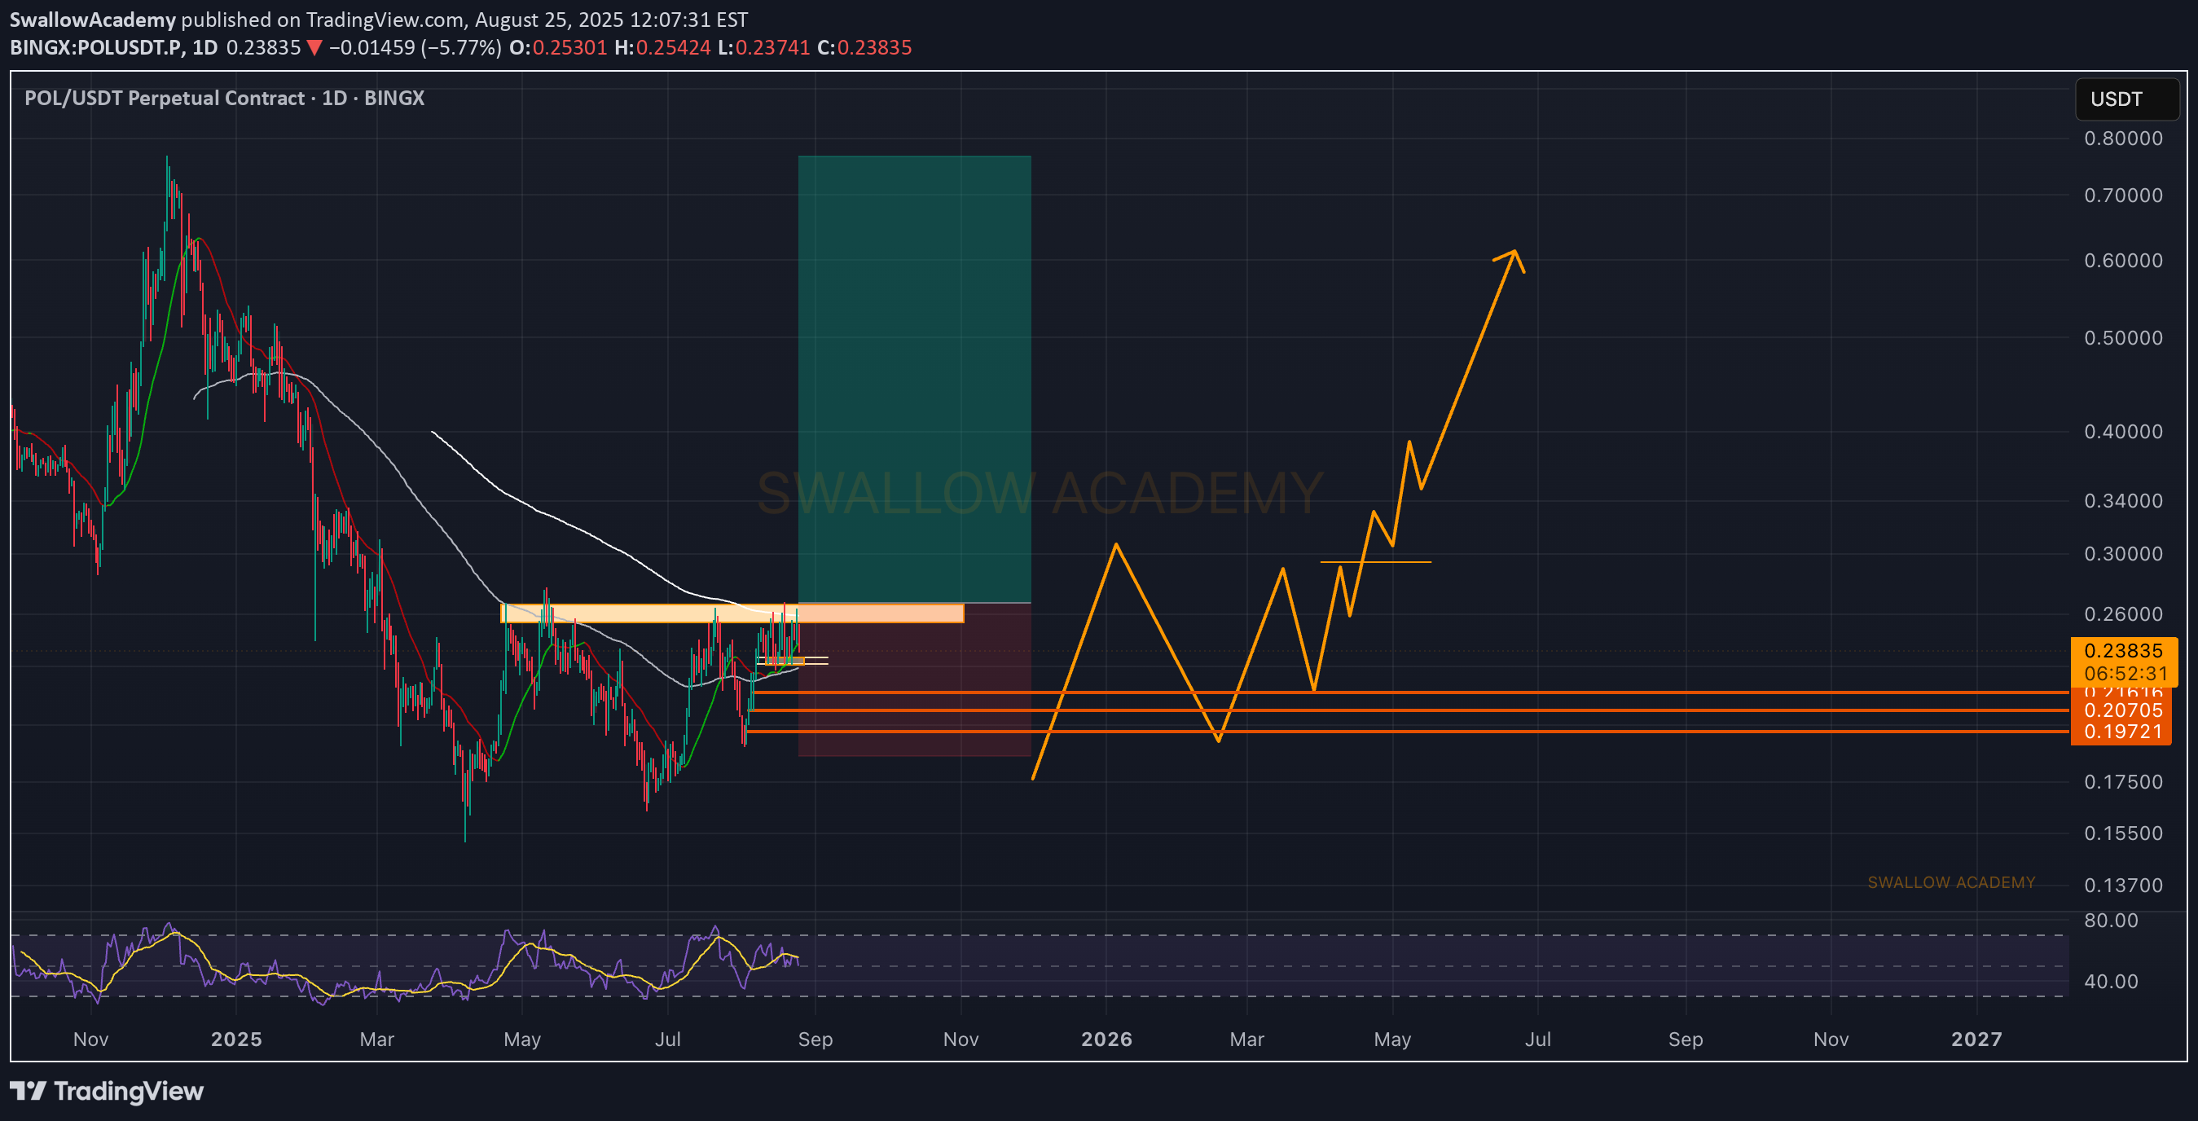This screenshot has width=2198, height=1121.
Task: Open the SwallowAcademy author name
Action: pos(92,19)
